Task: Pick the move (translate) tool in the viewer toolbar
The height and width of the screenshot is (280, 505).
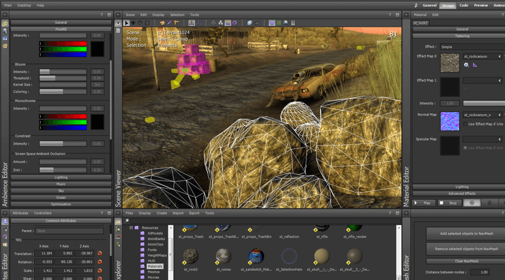Action: click(133, 23)
